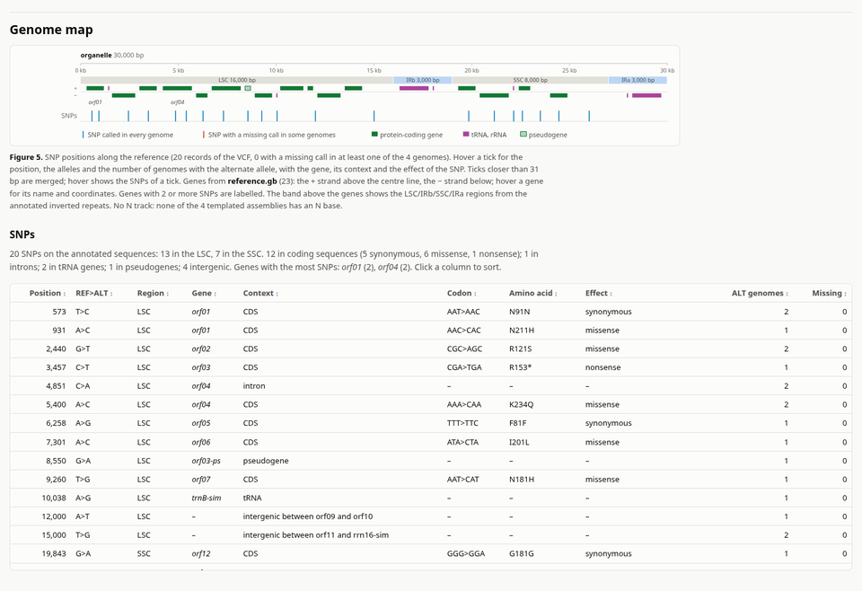862x591 pixels.
Task: Sort table by ALT genomes column
Action: coord(760,293)
